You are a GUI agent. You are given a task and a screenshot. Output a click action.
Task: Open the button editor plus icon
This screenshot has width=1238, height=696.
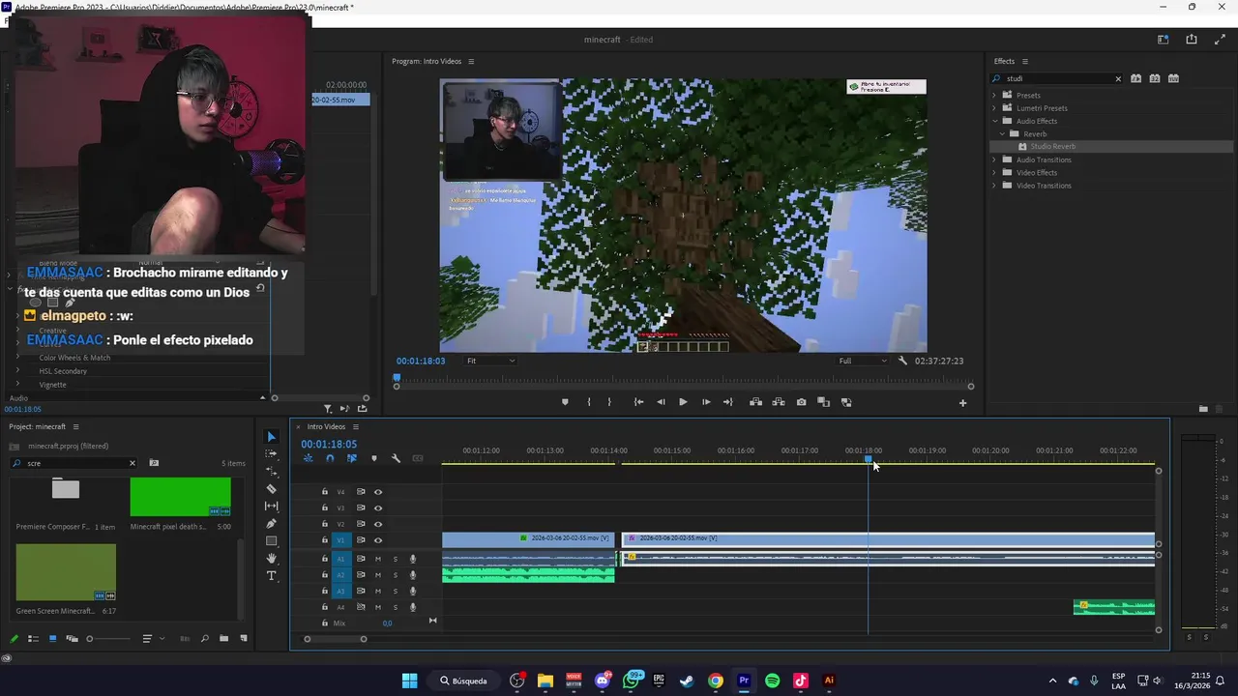(962, 403)
